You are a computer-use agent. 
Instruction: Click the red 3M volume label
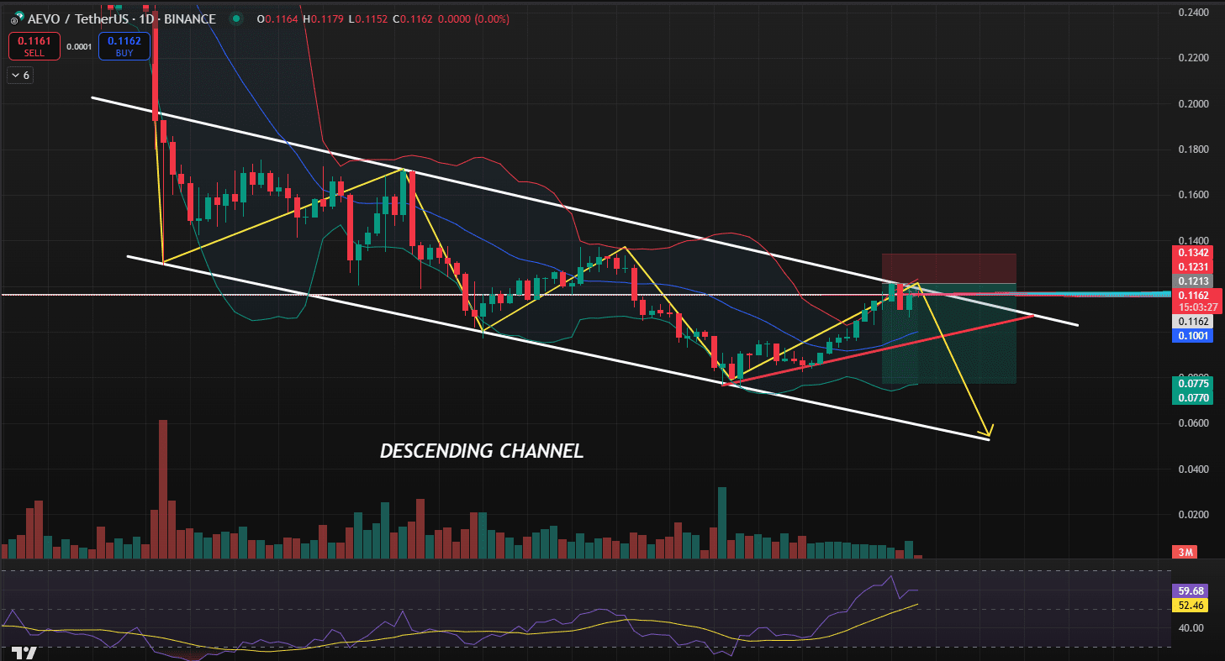click(x=1185, y=552)
